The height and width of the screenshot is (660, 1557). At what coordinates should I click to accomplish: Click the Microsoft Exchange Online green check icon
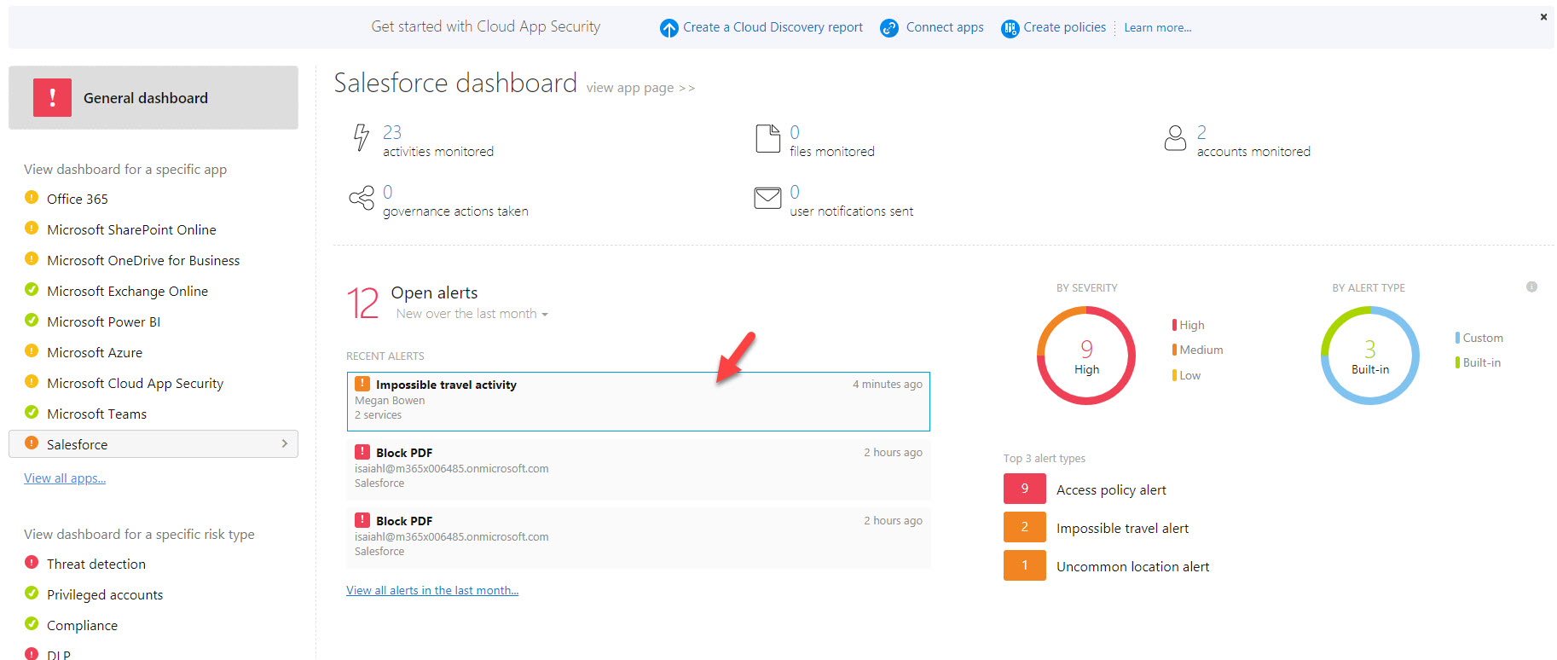(32, 289)
